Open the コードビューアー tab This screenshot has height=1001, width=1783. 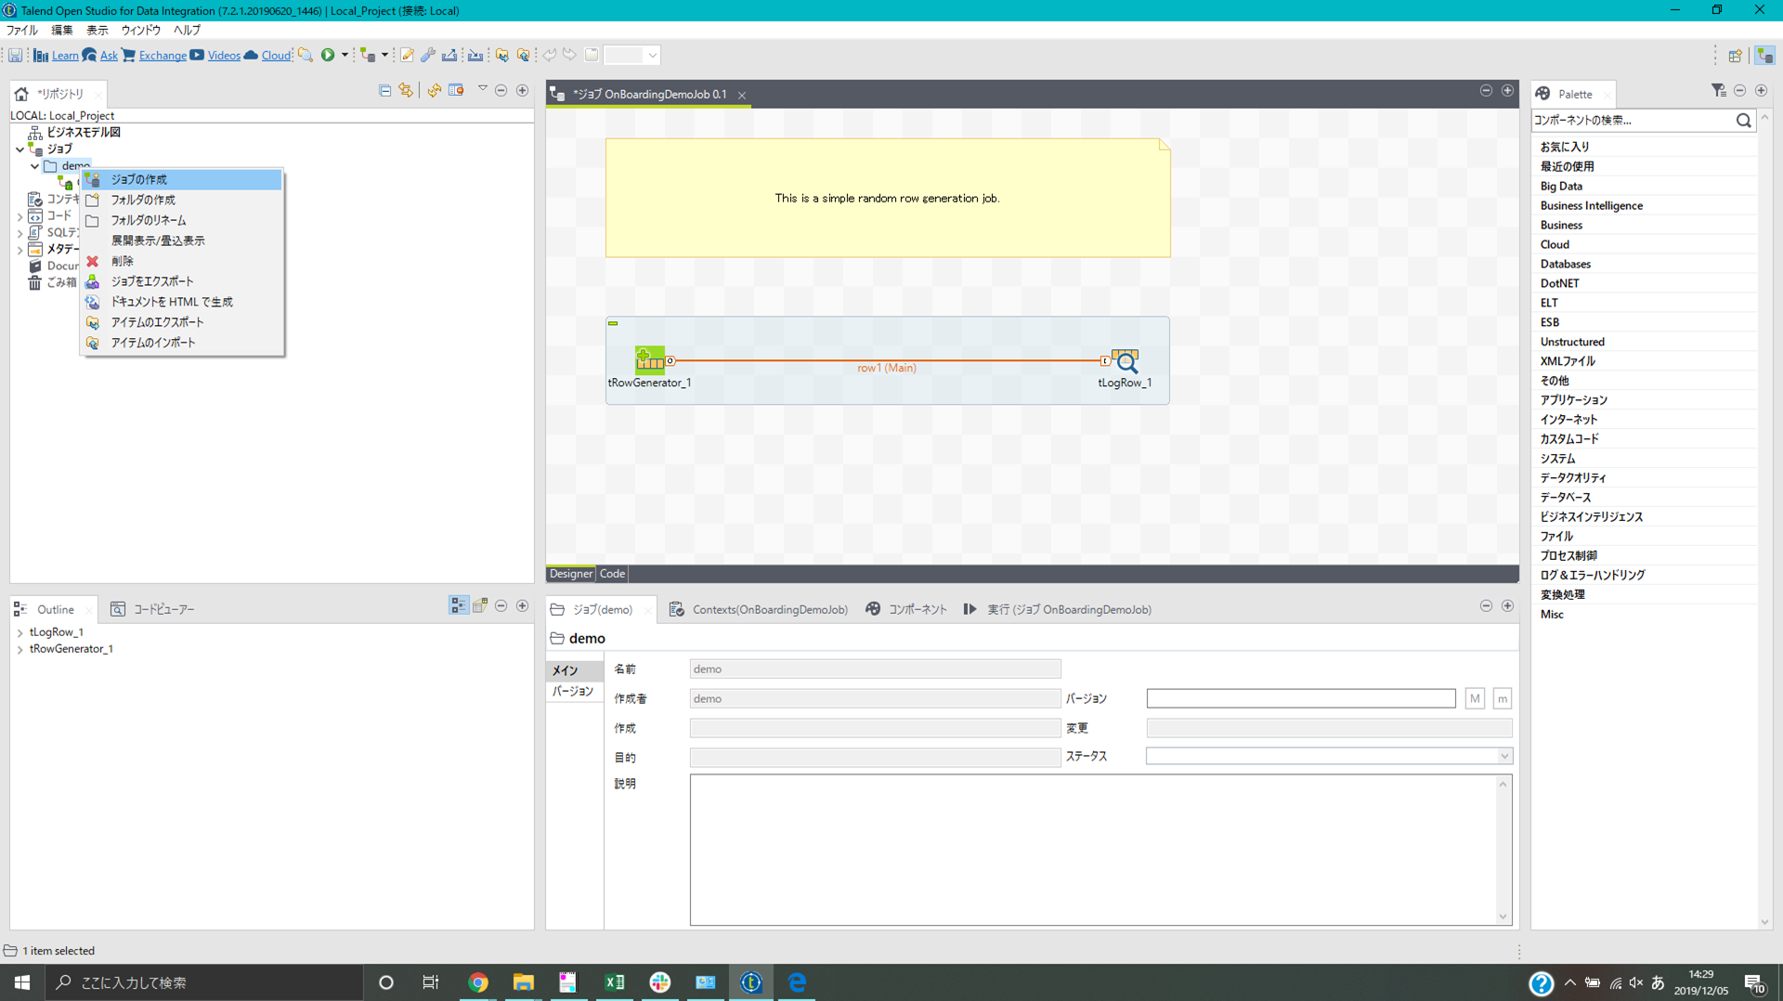tap(152, 609)
